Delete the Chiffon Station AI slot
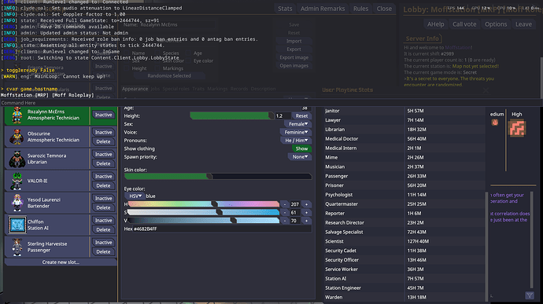 coord(104,229)
